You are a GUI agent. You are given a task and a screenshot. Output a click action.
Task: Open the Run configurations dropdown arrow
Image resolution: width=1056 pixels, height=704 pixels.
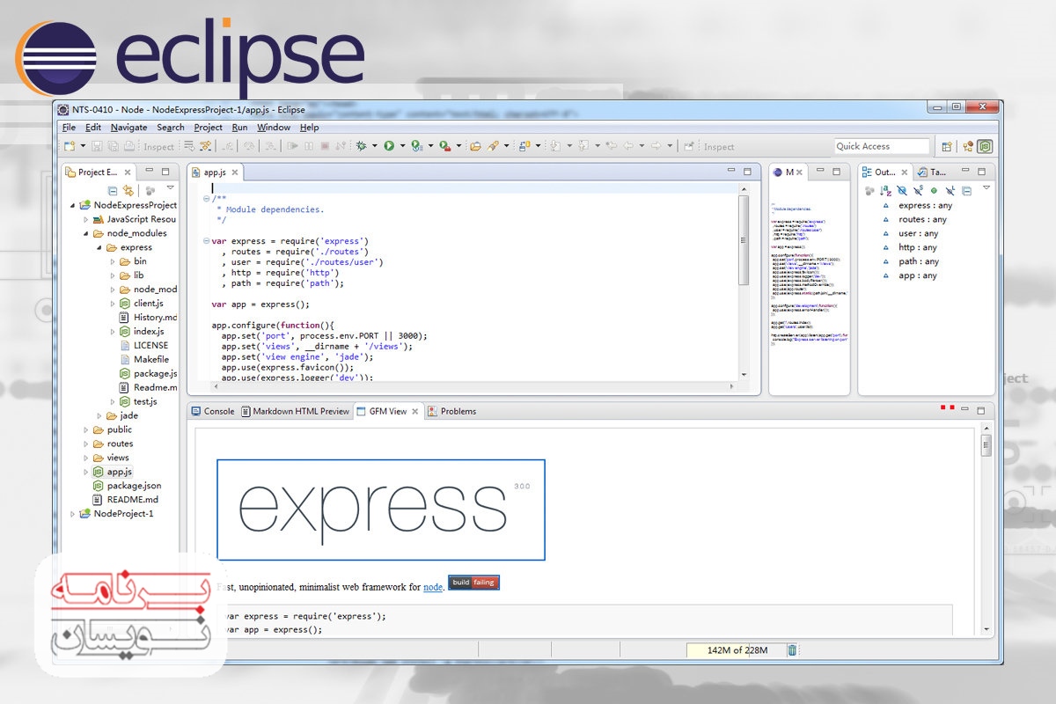tap(402, 146)
